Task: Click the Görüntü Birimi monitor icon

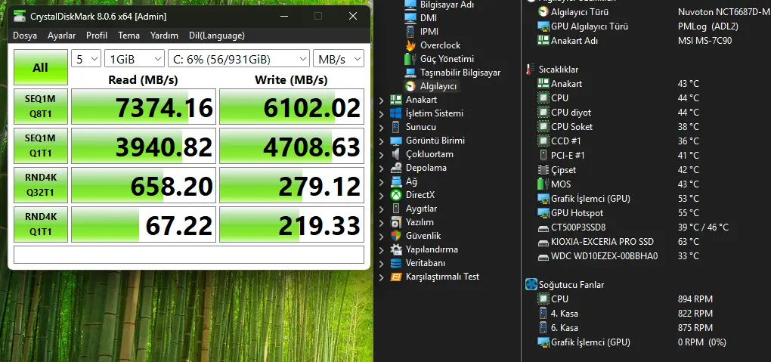Action: (396, 141)
